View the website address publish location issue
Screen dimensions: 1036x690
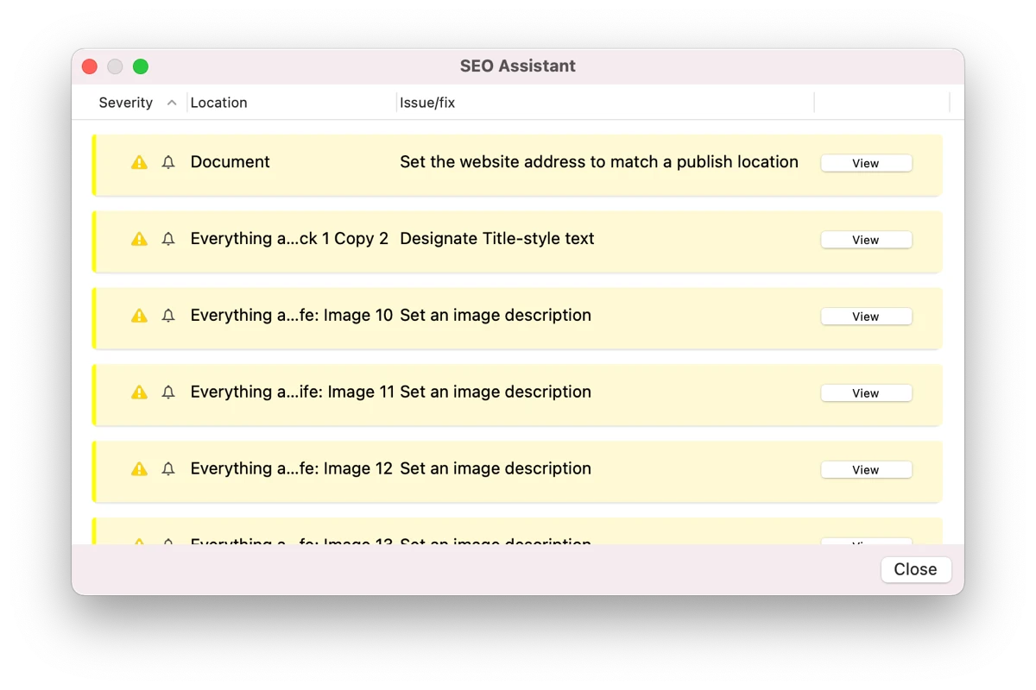tap(866, 163)
